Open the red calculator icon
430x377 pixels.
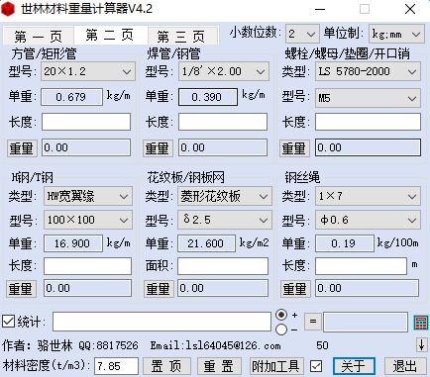click(x=421, y=323)
